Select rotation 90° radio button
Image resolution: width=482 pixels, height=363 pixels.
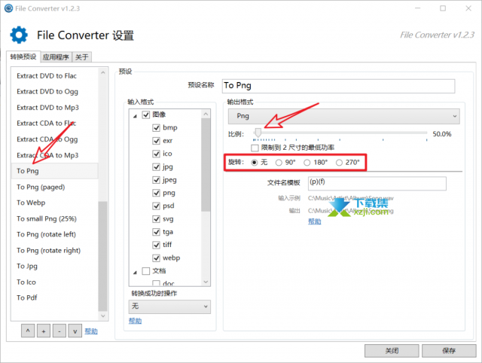[279, 162]
